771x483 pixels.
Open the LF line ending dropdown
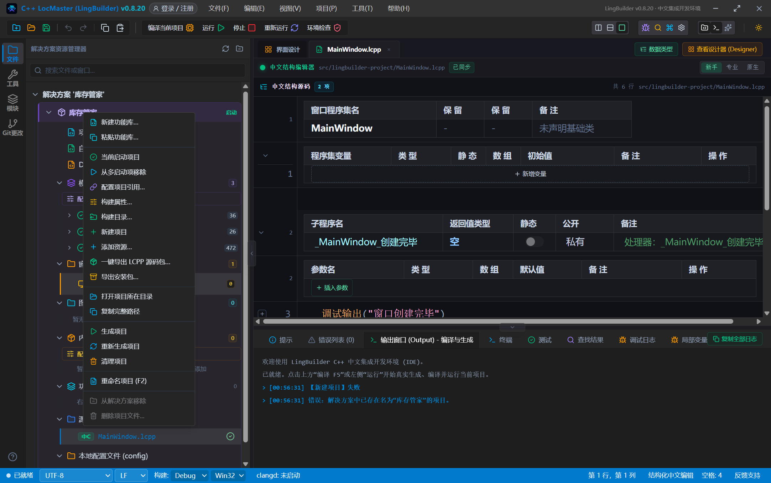click(x=131, y=476)
